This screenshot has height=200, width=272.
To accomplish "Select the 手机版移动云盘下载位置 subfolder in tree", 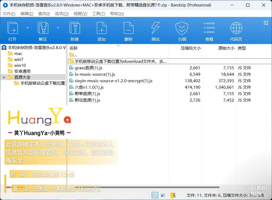I will point(40,83).
